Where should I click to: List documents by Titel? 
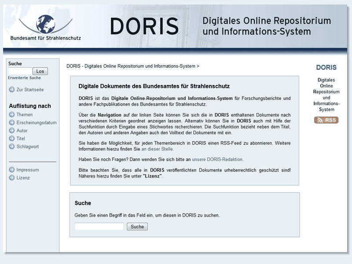tap(21, 139)
